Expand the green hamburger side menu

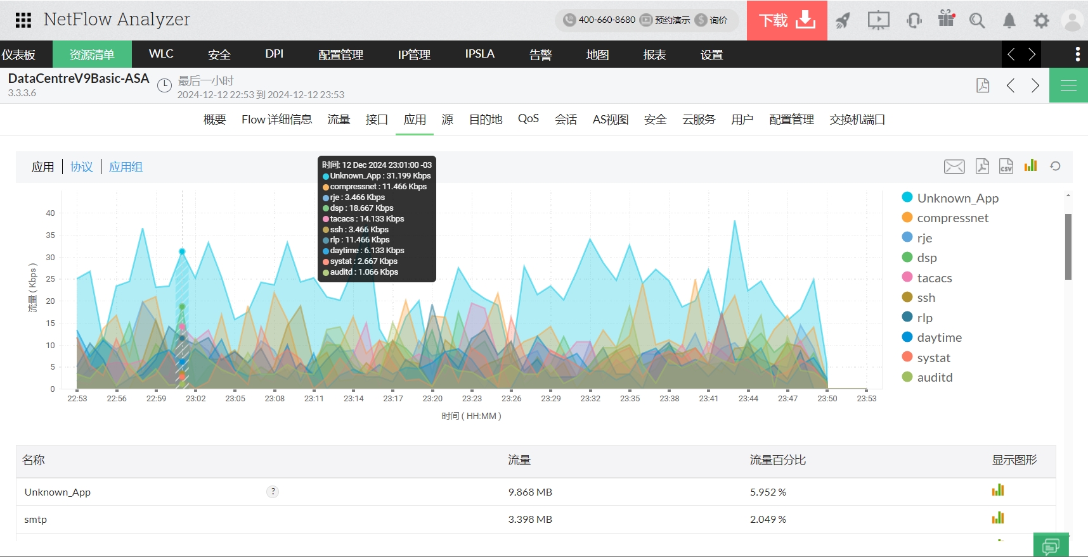(1068, 85)
